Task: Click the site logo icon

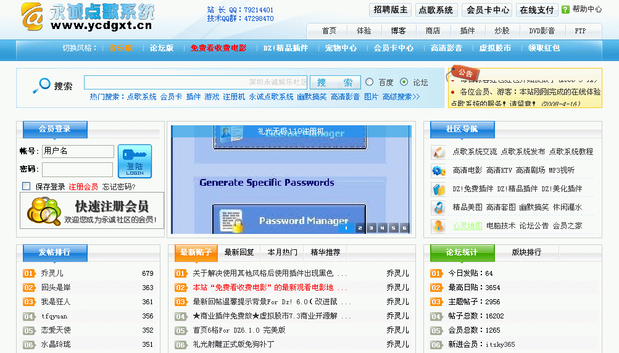Action: (x=32, y=17)
